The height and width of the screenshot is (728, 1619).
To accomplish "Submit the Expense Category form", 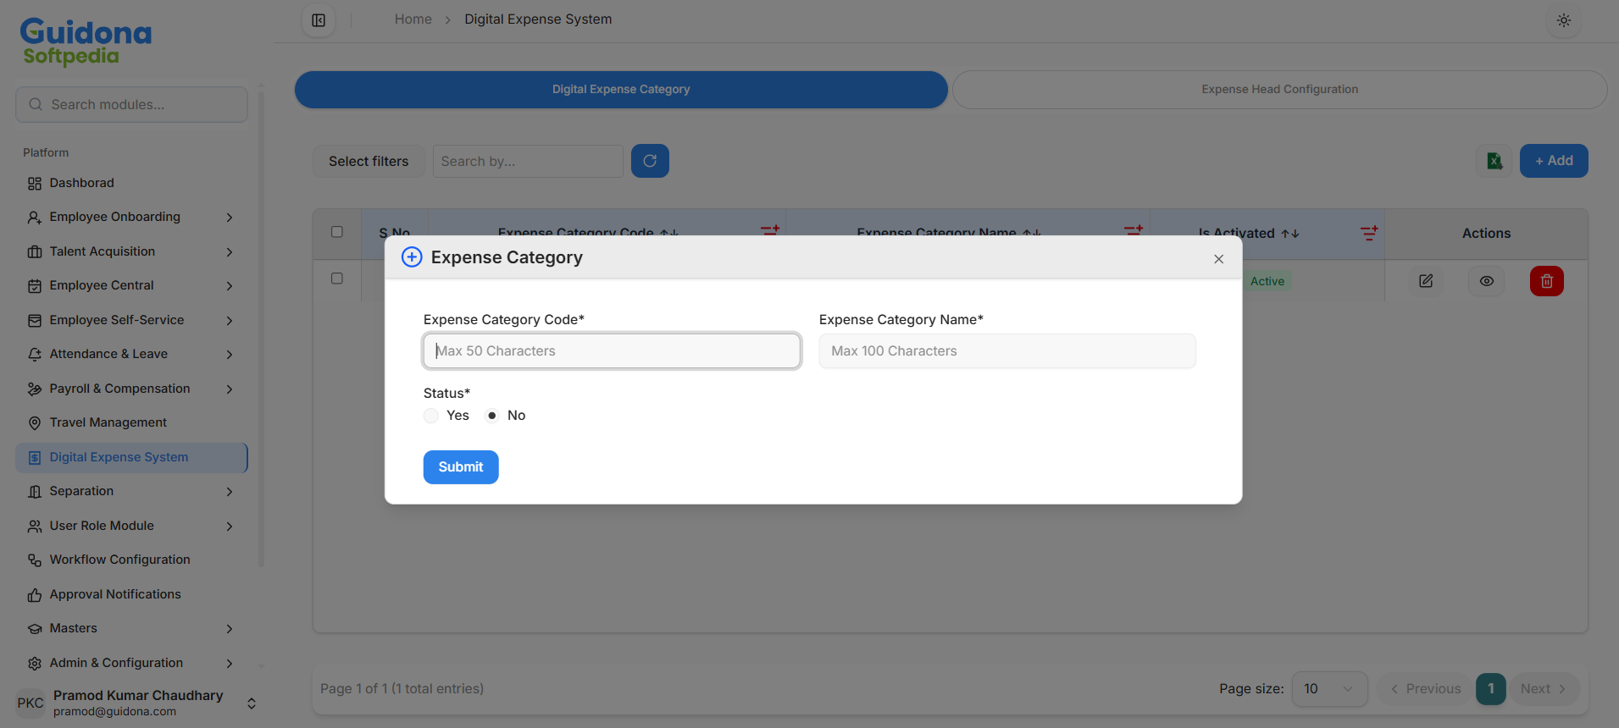I will click(x=461, y=467).
